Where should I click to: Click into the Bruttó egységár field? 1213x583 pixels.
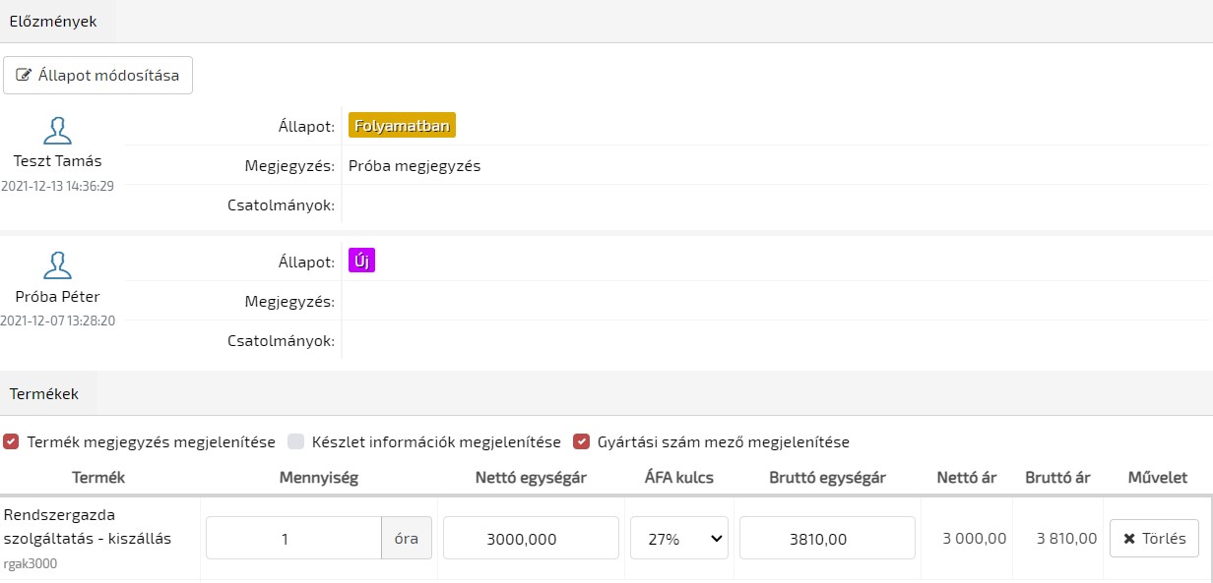[x=827, y=539]
